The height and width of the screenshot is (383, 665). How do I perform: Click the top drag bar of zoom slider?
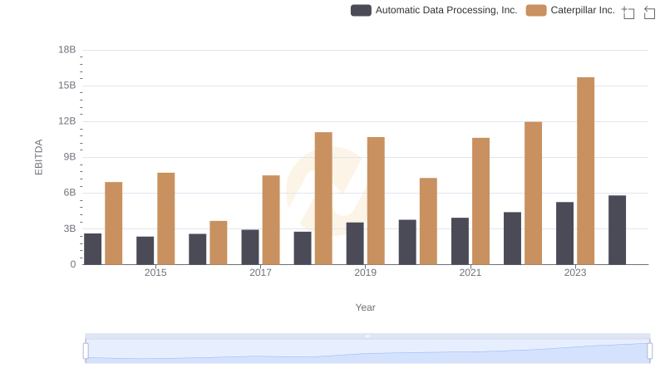(x=367, y=336)
